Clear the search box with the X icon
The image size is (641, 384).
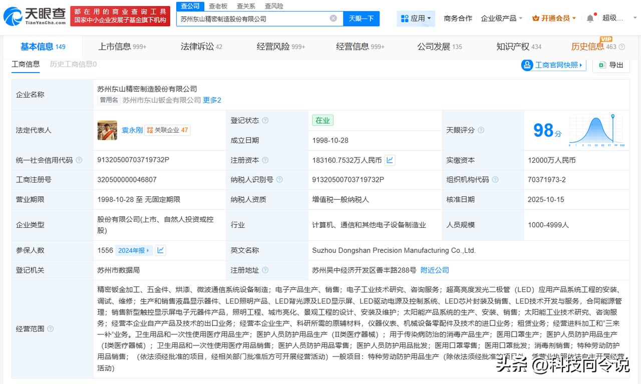coord(333,19)
